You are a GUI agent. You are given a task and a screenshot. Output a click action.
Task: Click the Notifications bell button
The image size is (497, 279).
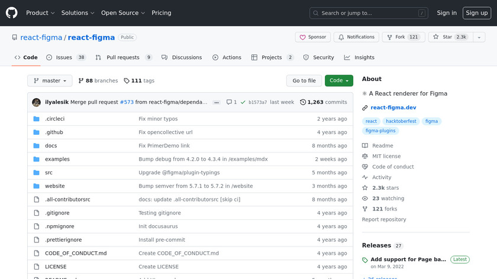pos(356,37)
